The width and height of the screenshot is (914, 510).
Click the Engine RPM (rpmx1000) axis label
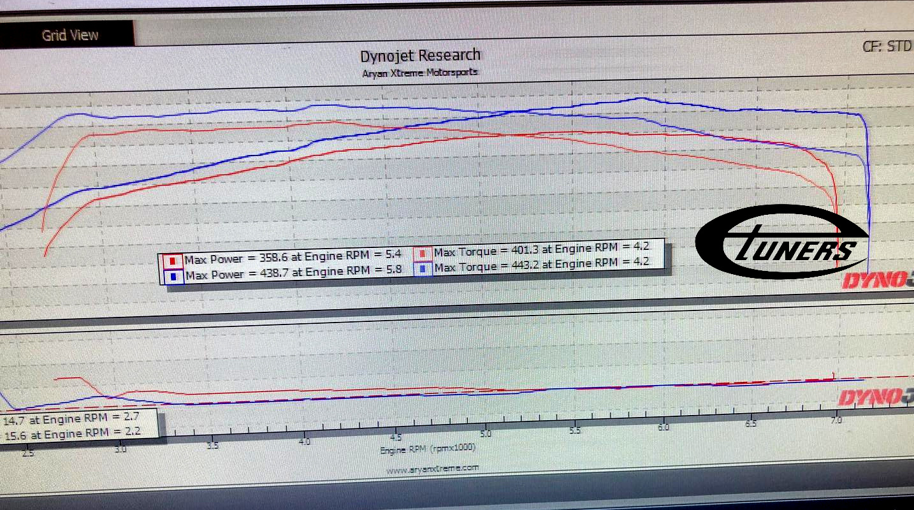pos(428,449)
